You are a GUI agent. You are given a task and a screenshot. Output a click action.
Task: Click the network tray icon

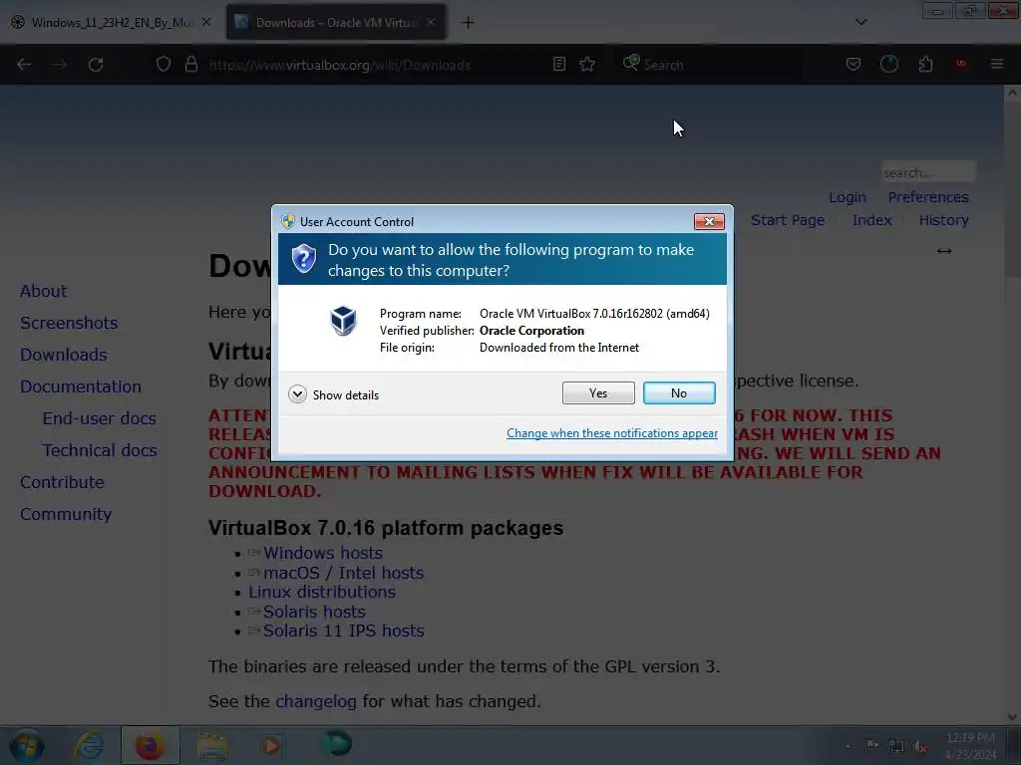pos(896,746)
